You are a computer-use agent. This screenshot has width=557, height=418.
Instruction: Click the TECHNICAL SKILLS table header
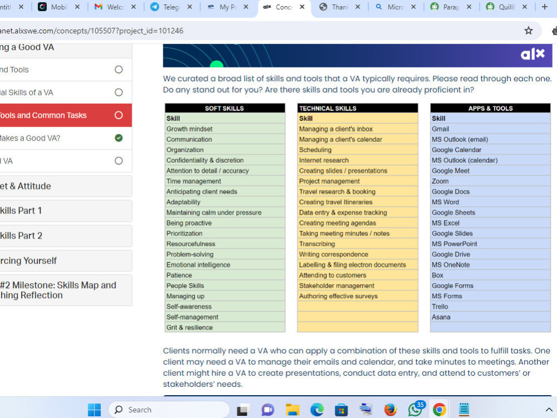(358, 109)
